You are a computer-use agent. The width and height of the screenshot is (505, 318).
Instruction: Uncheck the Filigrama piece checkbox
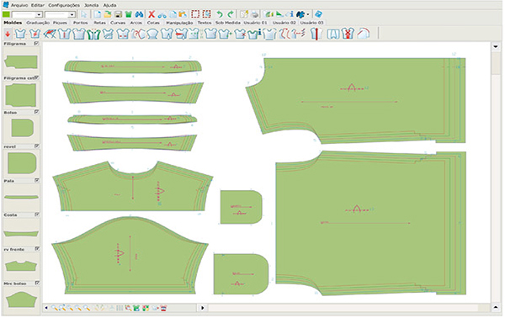[x=36, y=44]
